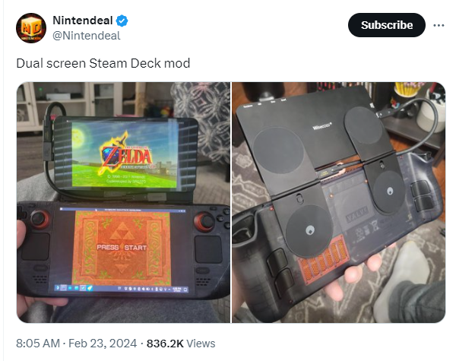Click the Zelda logo on the top screen
456x361 pixels.
pos(126,154)
